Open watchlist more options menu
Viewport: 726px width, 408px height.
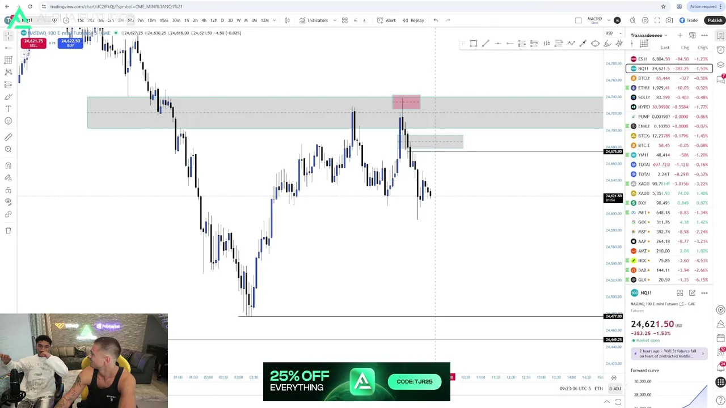704,35
